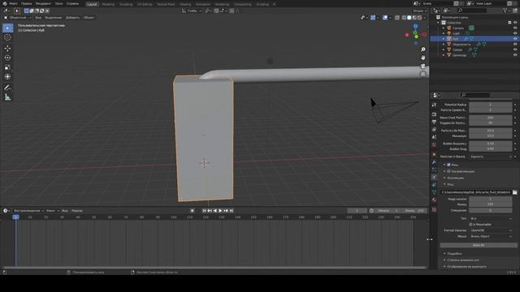Open the Material properties tab icon
Screen dimensions: 520x292
pyautogui.click(x=434, y=200)
